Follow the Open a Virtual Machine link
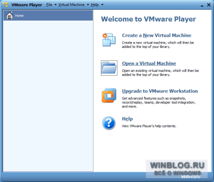The image size is (214, 182). pyautogui.click(x=149, y=63)
